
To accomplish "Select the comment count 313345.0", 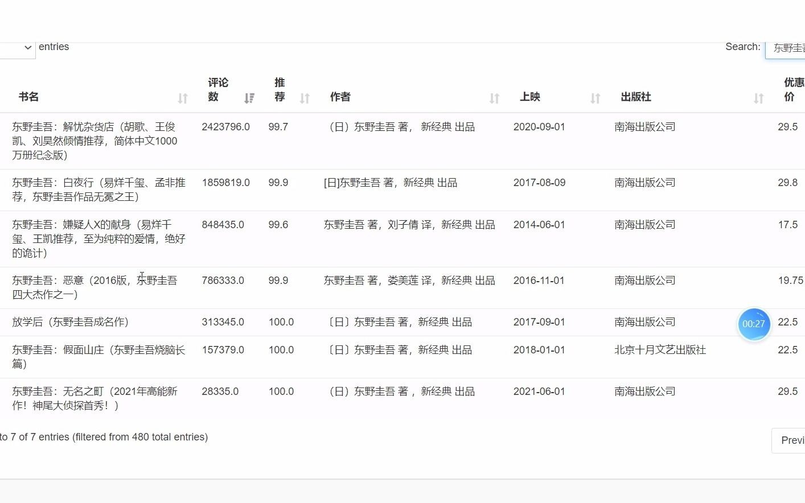I will tap(223, 322).
